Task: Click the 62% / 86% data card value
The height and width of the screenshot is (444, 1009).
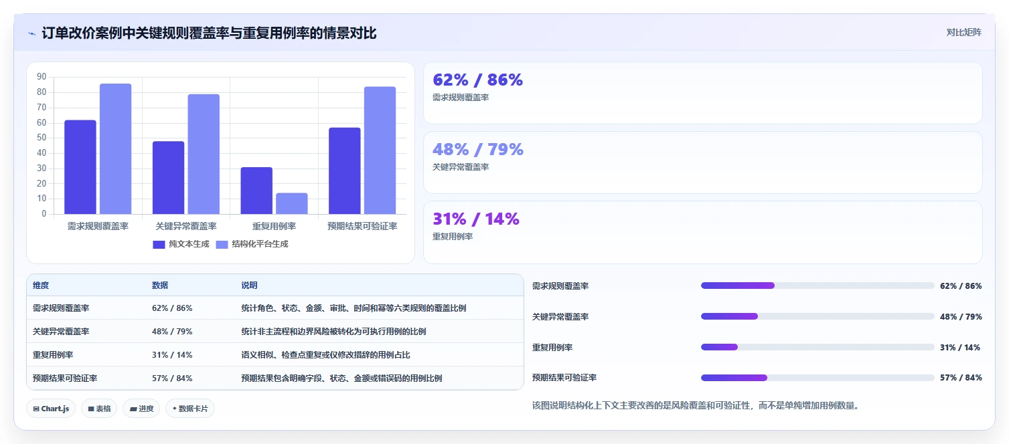Action: pos(477,80)
